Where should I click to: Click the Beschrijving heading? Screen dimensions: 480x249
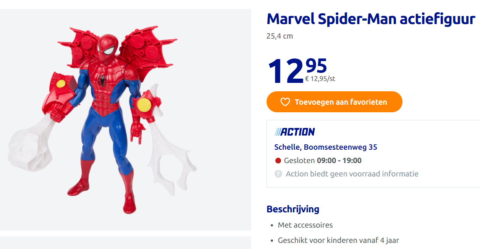click(293, 209)
